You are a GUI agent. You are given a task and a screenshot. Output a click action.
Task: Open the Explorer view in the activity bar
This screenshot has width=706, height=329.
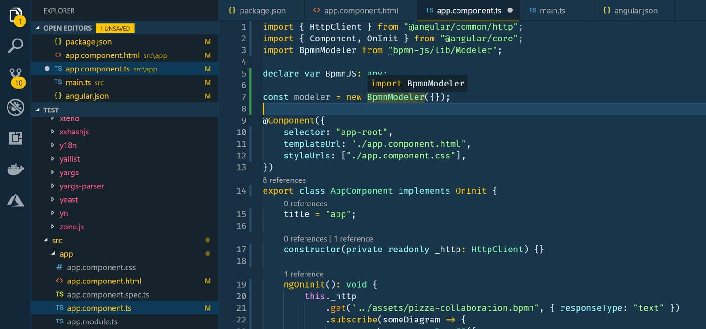[15, 14]
